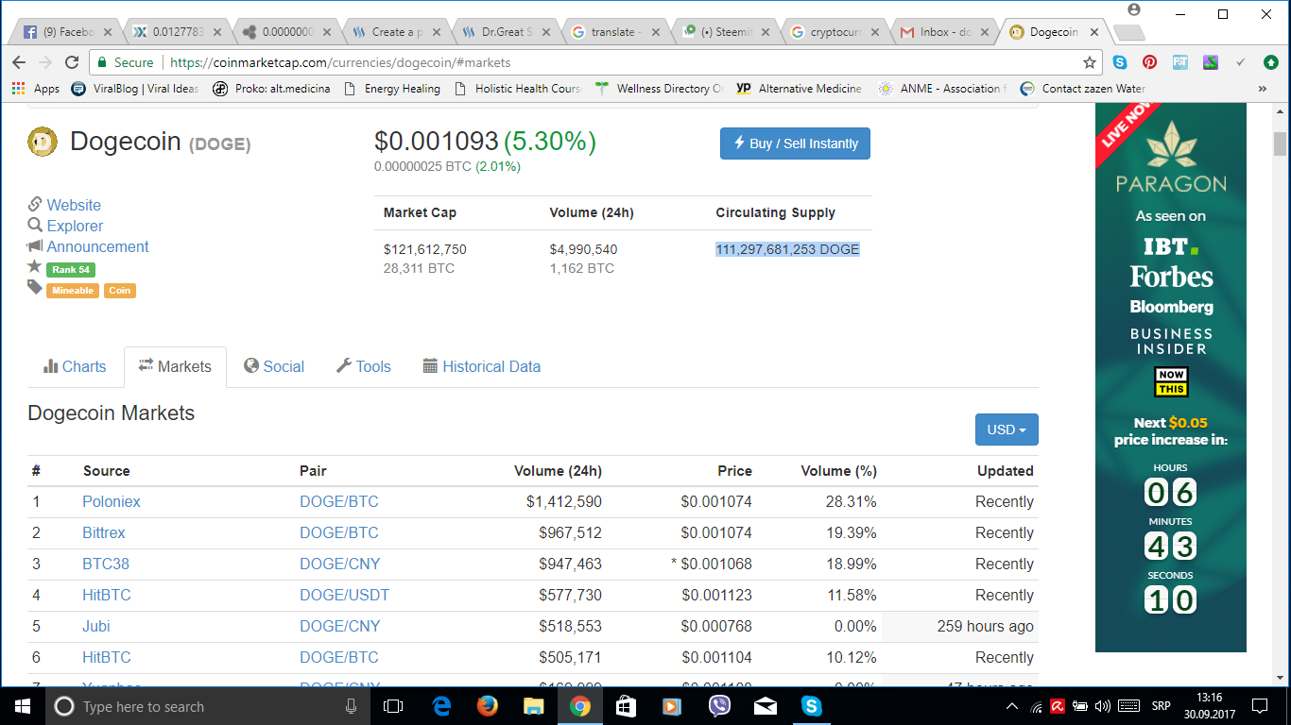Click the Mineable tag
Viewport: 1291px width, 725px height.
73,291
